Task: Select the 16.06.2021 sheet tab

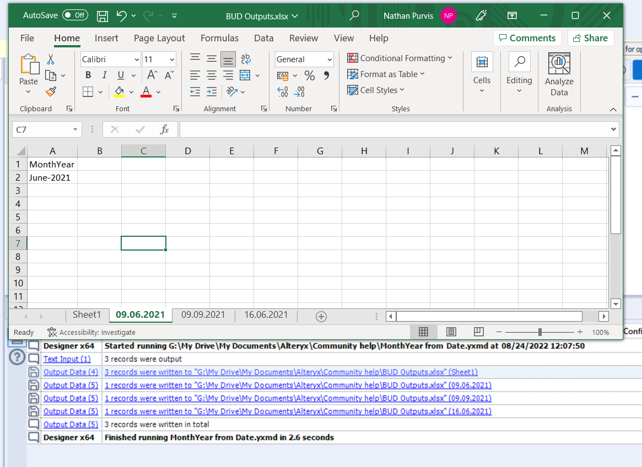Action: pyautogui.click(x=266, y=315)
